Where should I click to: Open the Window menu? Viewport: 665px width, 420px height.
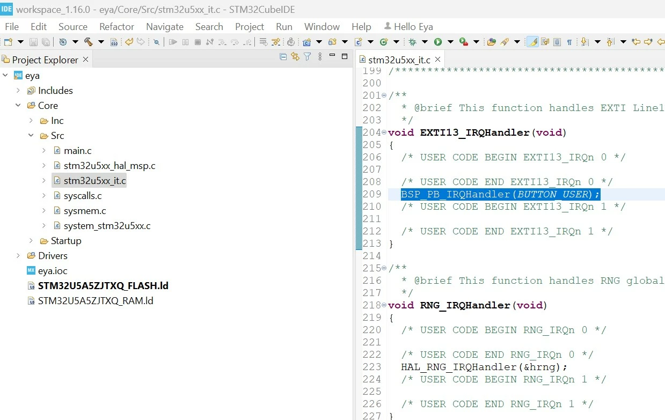click(322, 26)
